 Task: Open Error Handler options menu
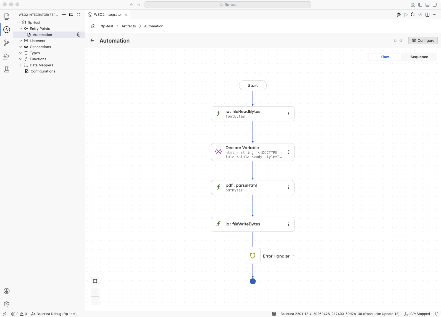click(x=293, y=256)
